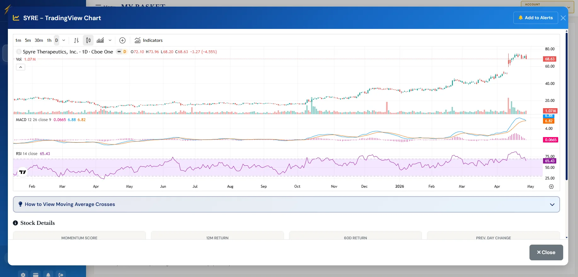Click the MOMENTUM SCORE card
Screen dimensions: 578x277
pos(79,235)
